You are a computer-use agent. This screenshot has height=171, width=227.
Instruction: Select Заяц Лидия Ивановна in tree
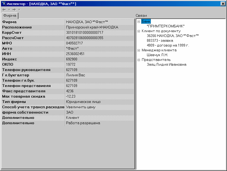[166, 64]
